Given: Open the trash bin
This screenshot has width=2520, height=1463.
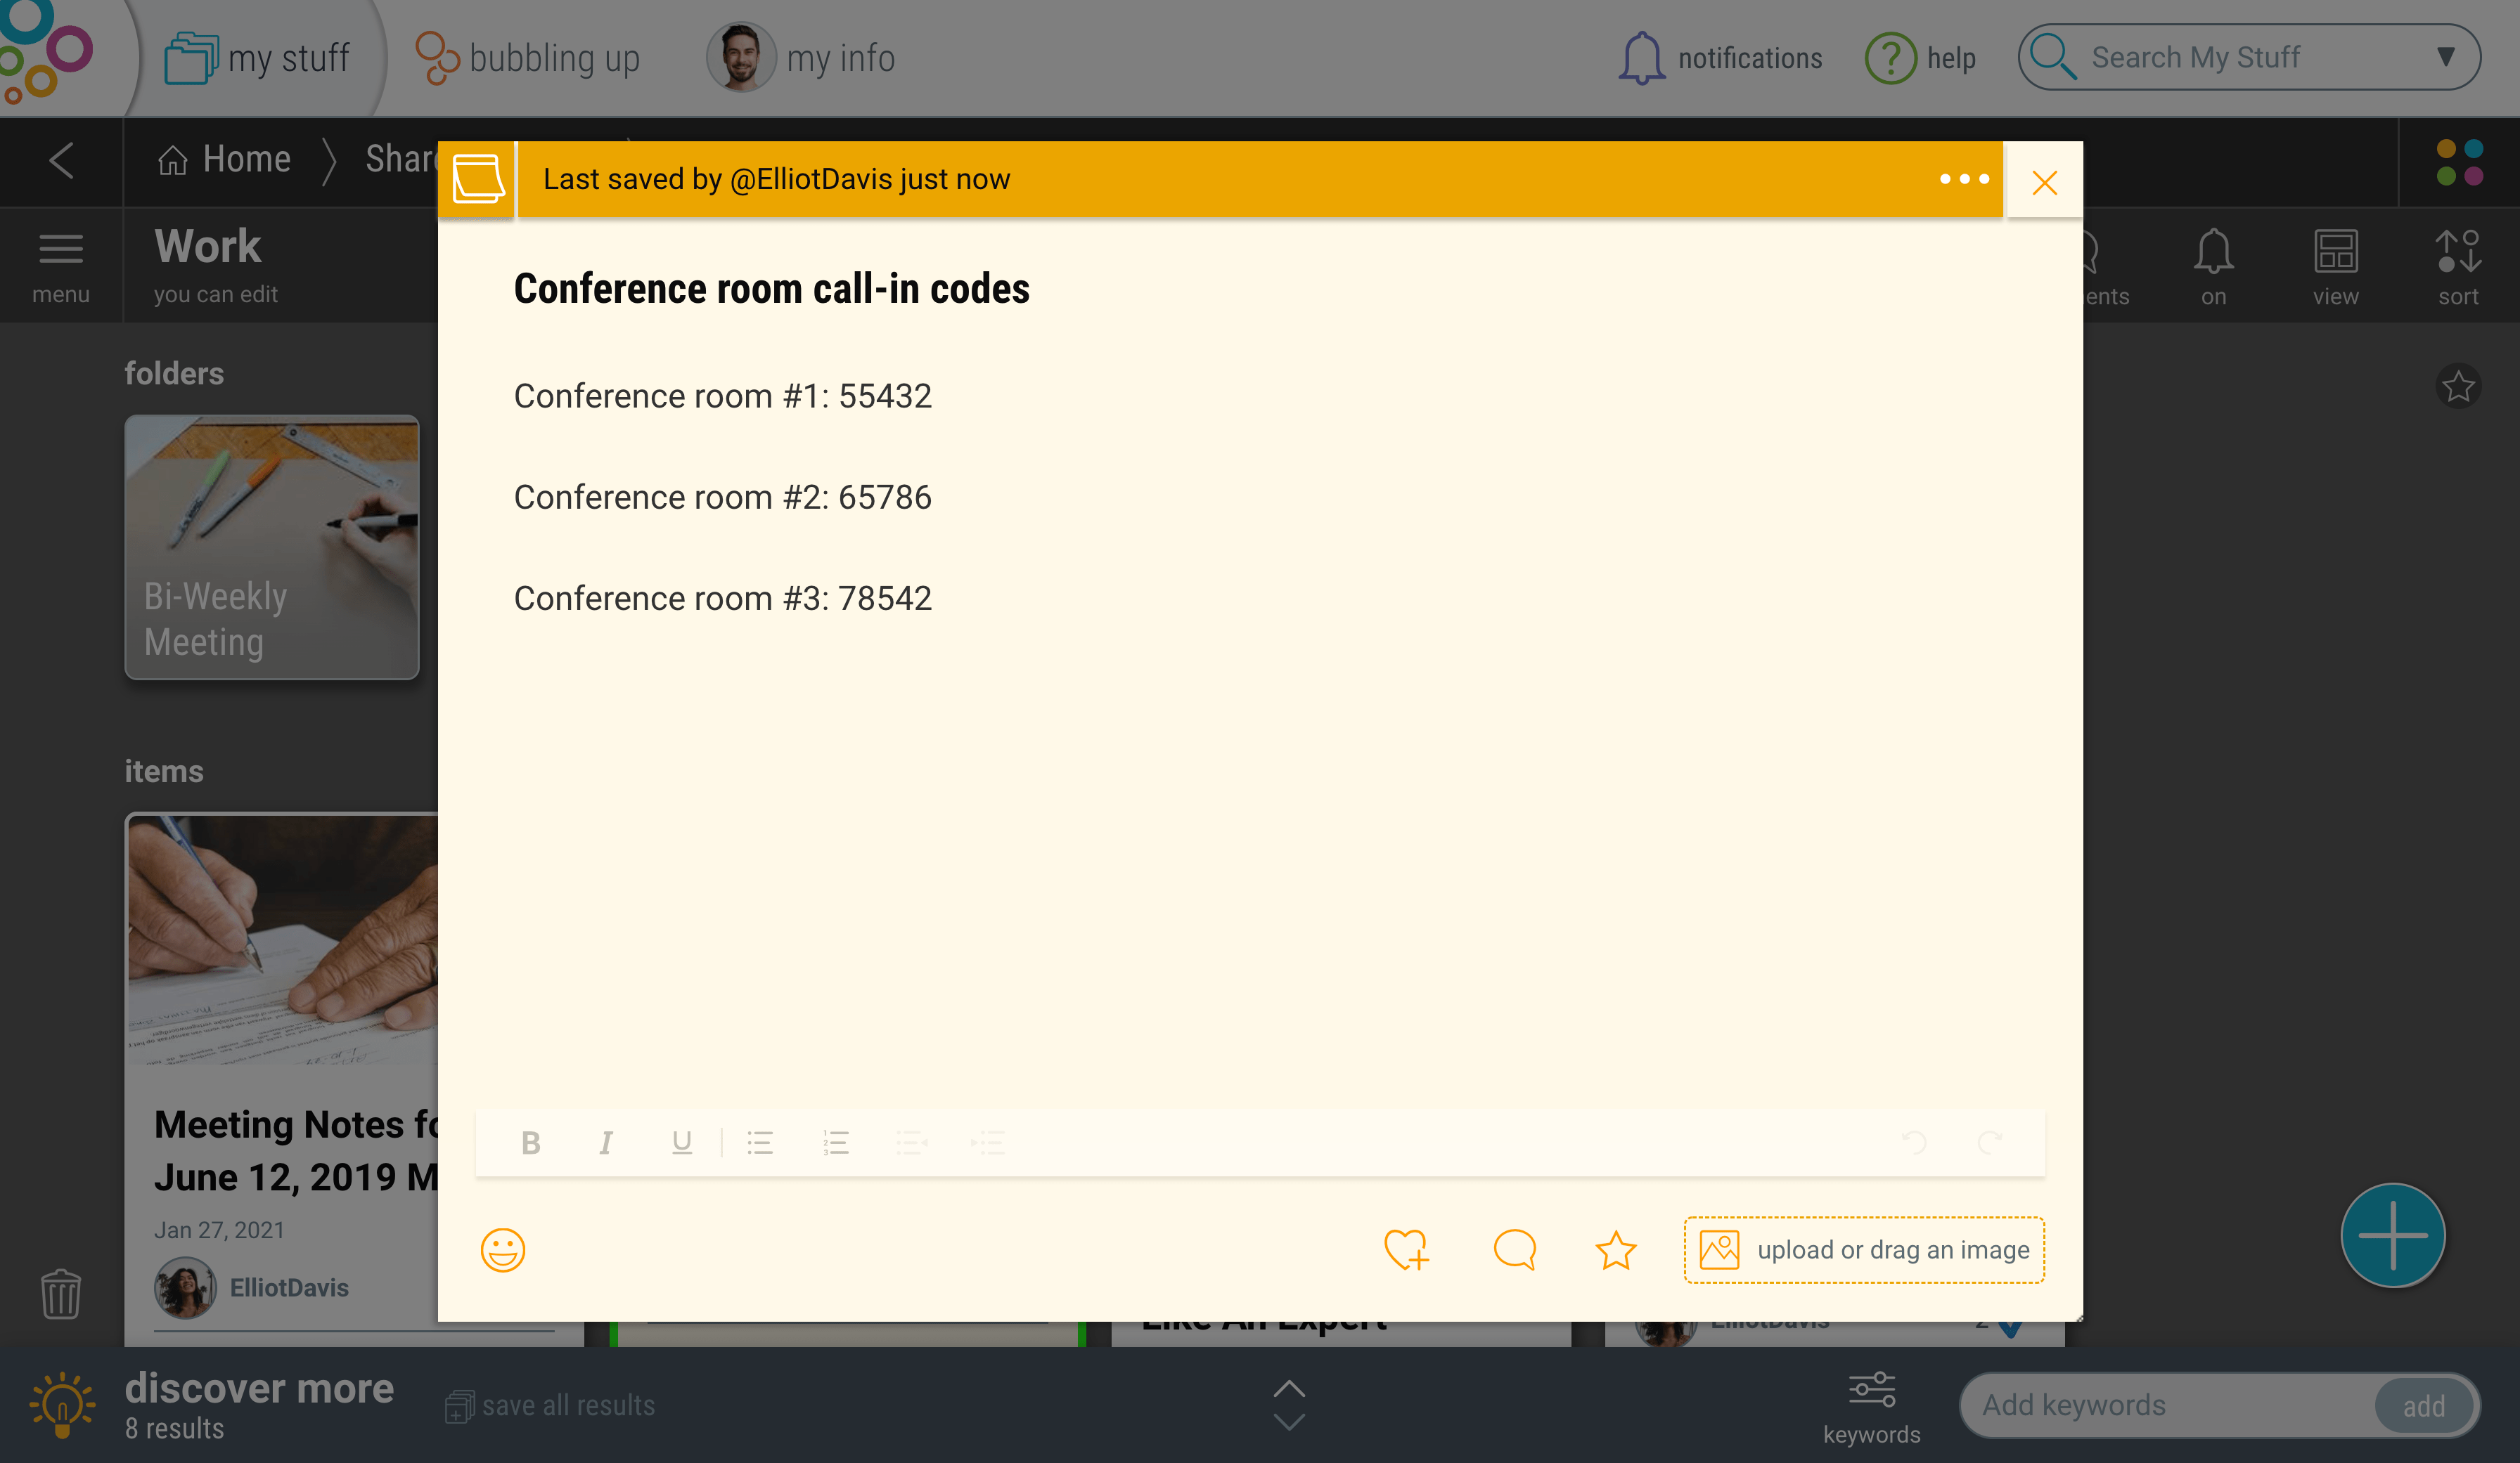Looking at the screenshot, I should tap(61, 1293).
